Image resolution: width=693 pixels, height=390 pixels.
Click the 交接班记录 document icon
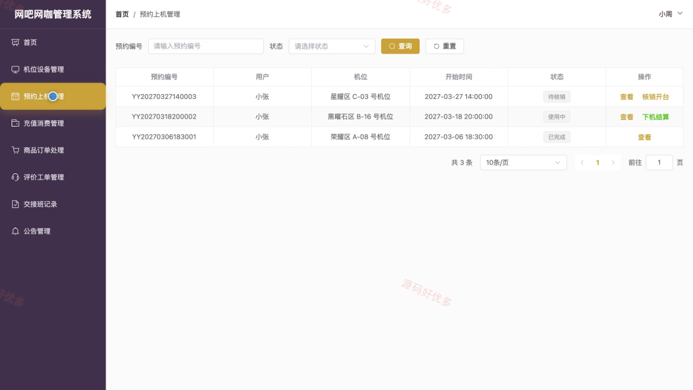coord(15,204)
